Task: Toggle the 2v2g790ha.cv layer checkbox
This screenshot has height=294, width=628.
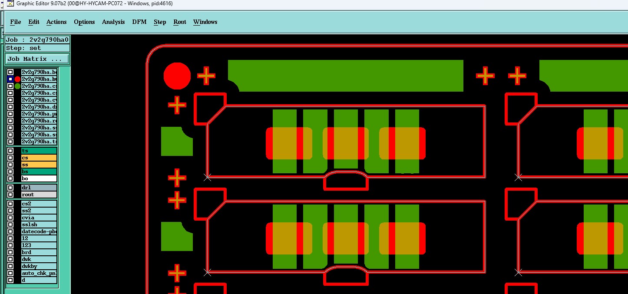Action: point(10,100)
